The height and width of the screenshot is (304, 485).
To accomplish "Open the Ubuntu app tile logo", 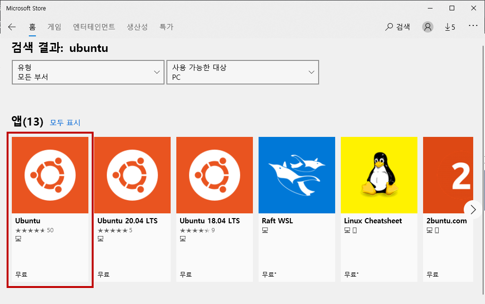I will (50, 175).
